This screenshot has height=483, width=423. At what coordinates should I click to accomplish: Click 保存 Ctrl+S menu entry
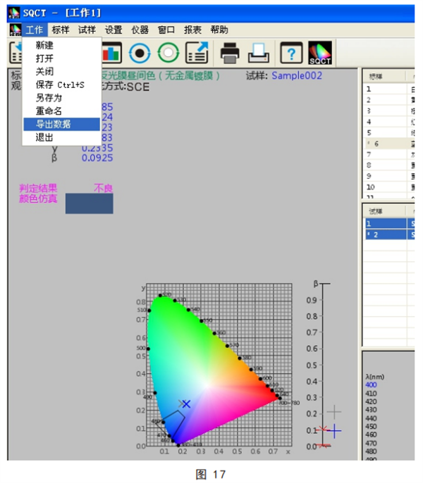pyautogui.click(x=59, y=85)
